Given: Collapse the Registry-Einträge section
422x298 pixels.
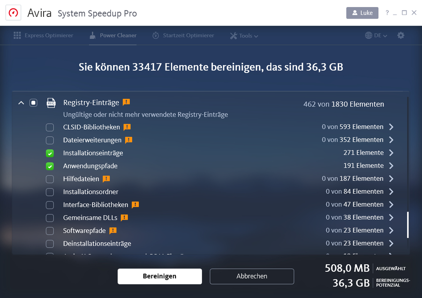Looking at the screenshot, I should pyautogui.click(x=21, y=102).
